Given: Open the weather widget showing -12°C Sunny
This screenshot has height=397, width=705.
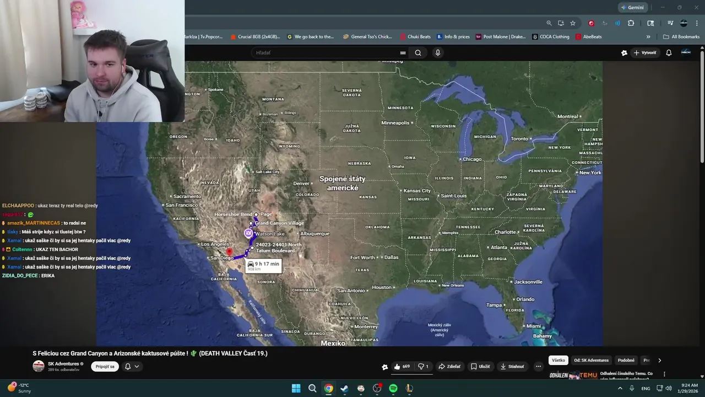Looking at the screenshot, I should pos(19,388).
